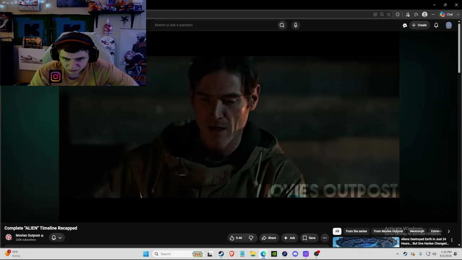
Task: Switch to Microsoft Edge on the taskbar
Action: click(263, 254)
